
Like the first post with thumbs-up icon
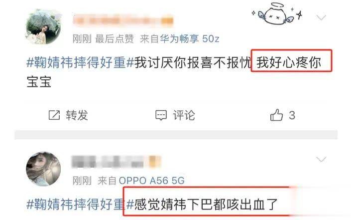(276, 115)
